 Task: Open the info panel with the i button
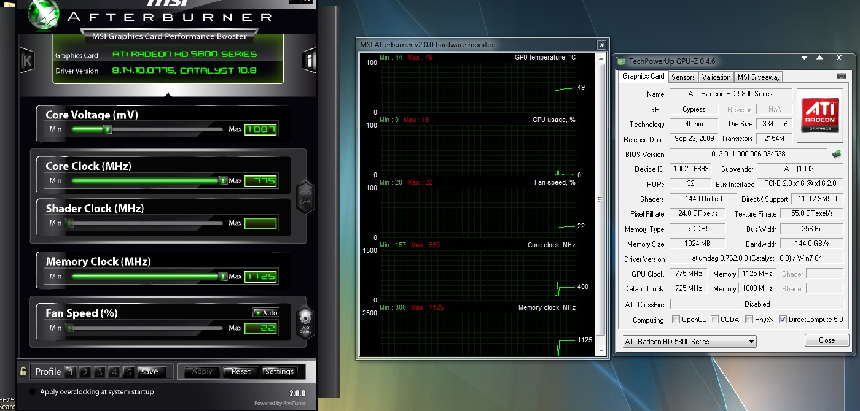(x=309, y=60)
